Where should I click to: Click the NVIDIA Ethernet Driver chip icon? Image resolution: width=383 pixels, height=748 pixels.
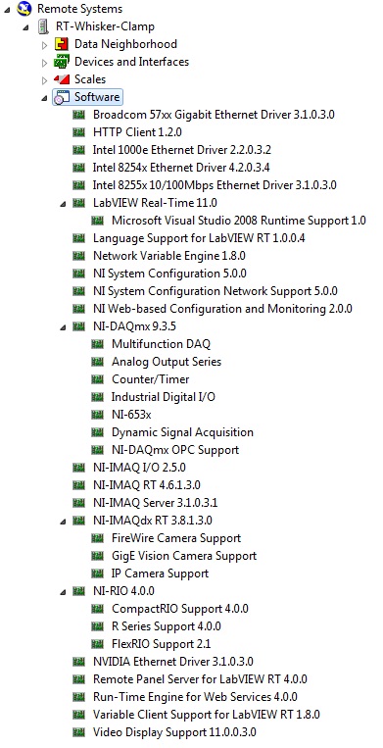point(79,662)
